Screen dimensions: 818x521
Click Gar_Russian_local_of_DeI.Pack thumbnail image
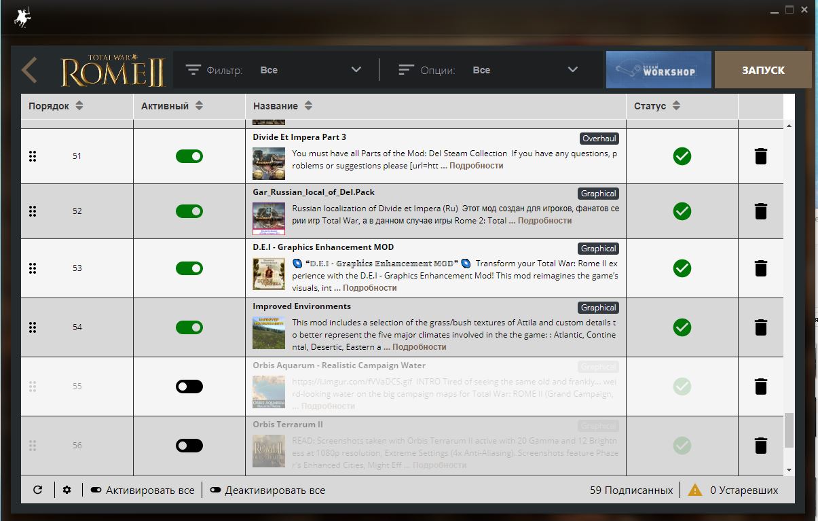click(269, 219)
